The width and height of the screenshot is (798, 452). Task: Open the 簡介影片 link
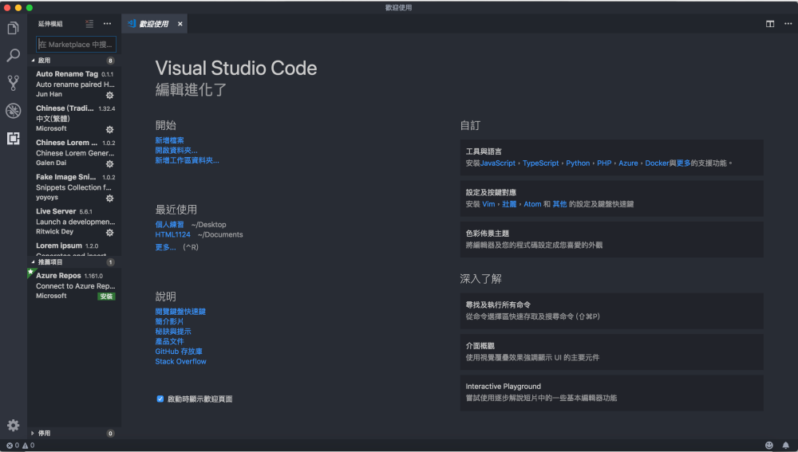169,322
